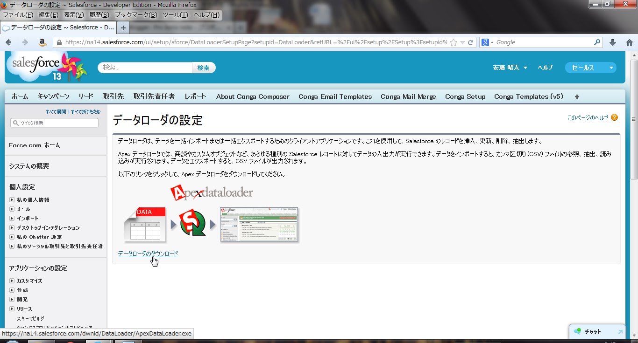Open the Firefox downloads arrow icon

click(613, 42)
